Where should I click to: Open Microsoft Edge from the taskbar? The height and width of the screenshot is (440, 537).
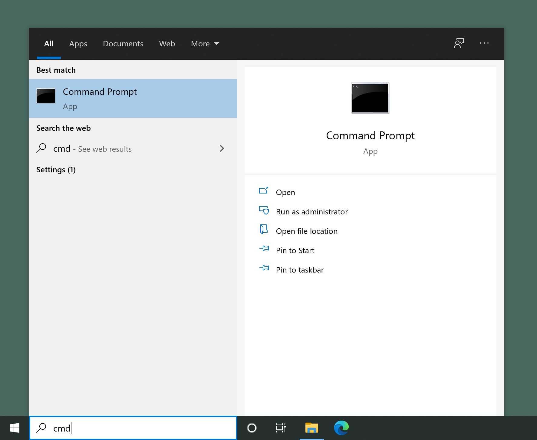(x=341, y=428)
